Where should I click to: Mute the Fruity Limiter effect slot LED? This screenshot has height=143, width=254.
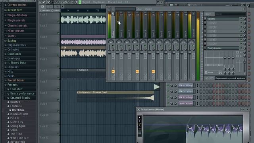pyautogui.click(x=241, y=48)
